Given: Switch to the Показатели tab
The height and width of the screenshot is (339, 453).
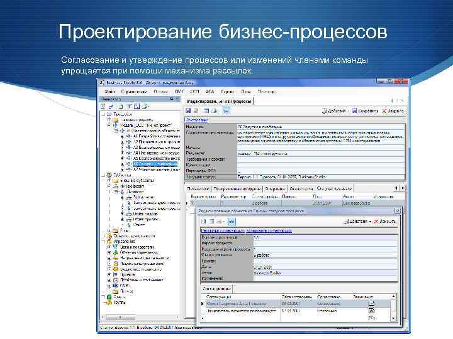Looking at the screenshot, I should pos(198,189).
